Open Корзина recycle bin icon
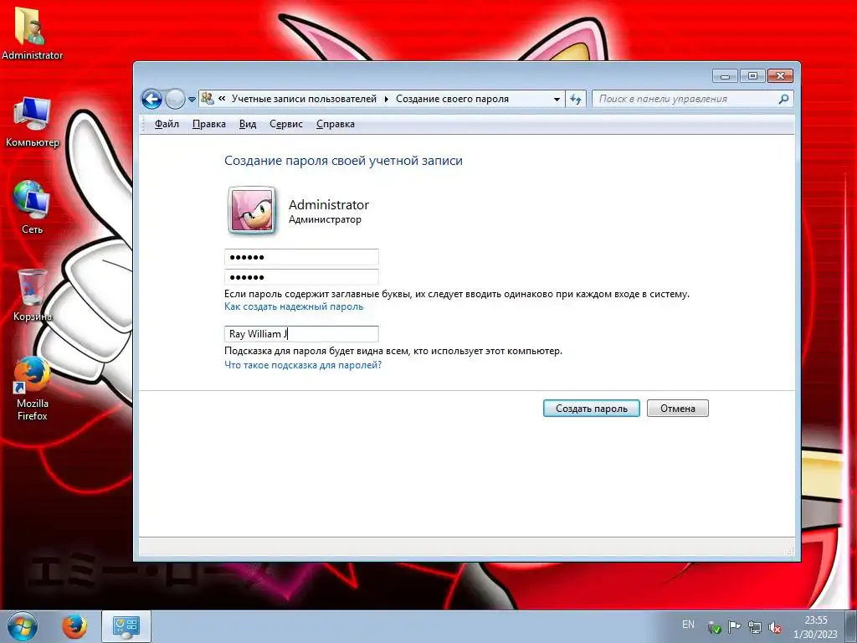 pos(32,296)
